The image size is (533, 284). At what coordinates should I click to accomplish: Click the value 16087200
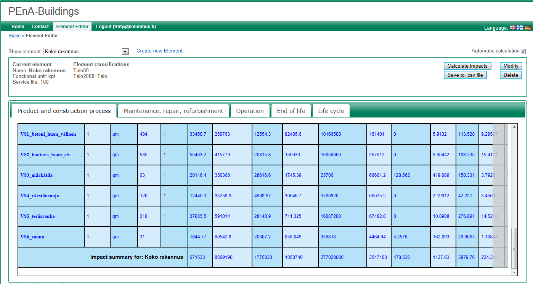331,216
